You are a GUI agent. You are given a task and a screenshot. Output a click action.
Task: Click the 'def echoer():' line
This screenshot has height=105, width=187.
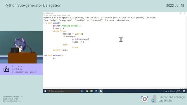(56, 55)
